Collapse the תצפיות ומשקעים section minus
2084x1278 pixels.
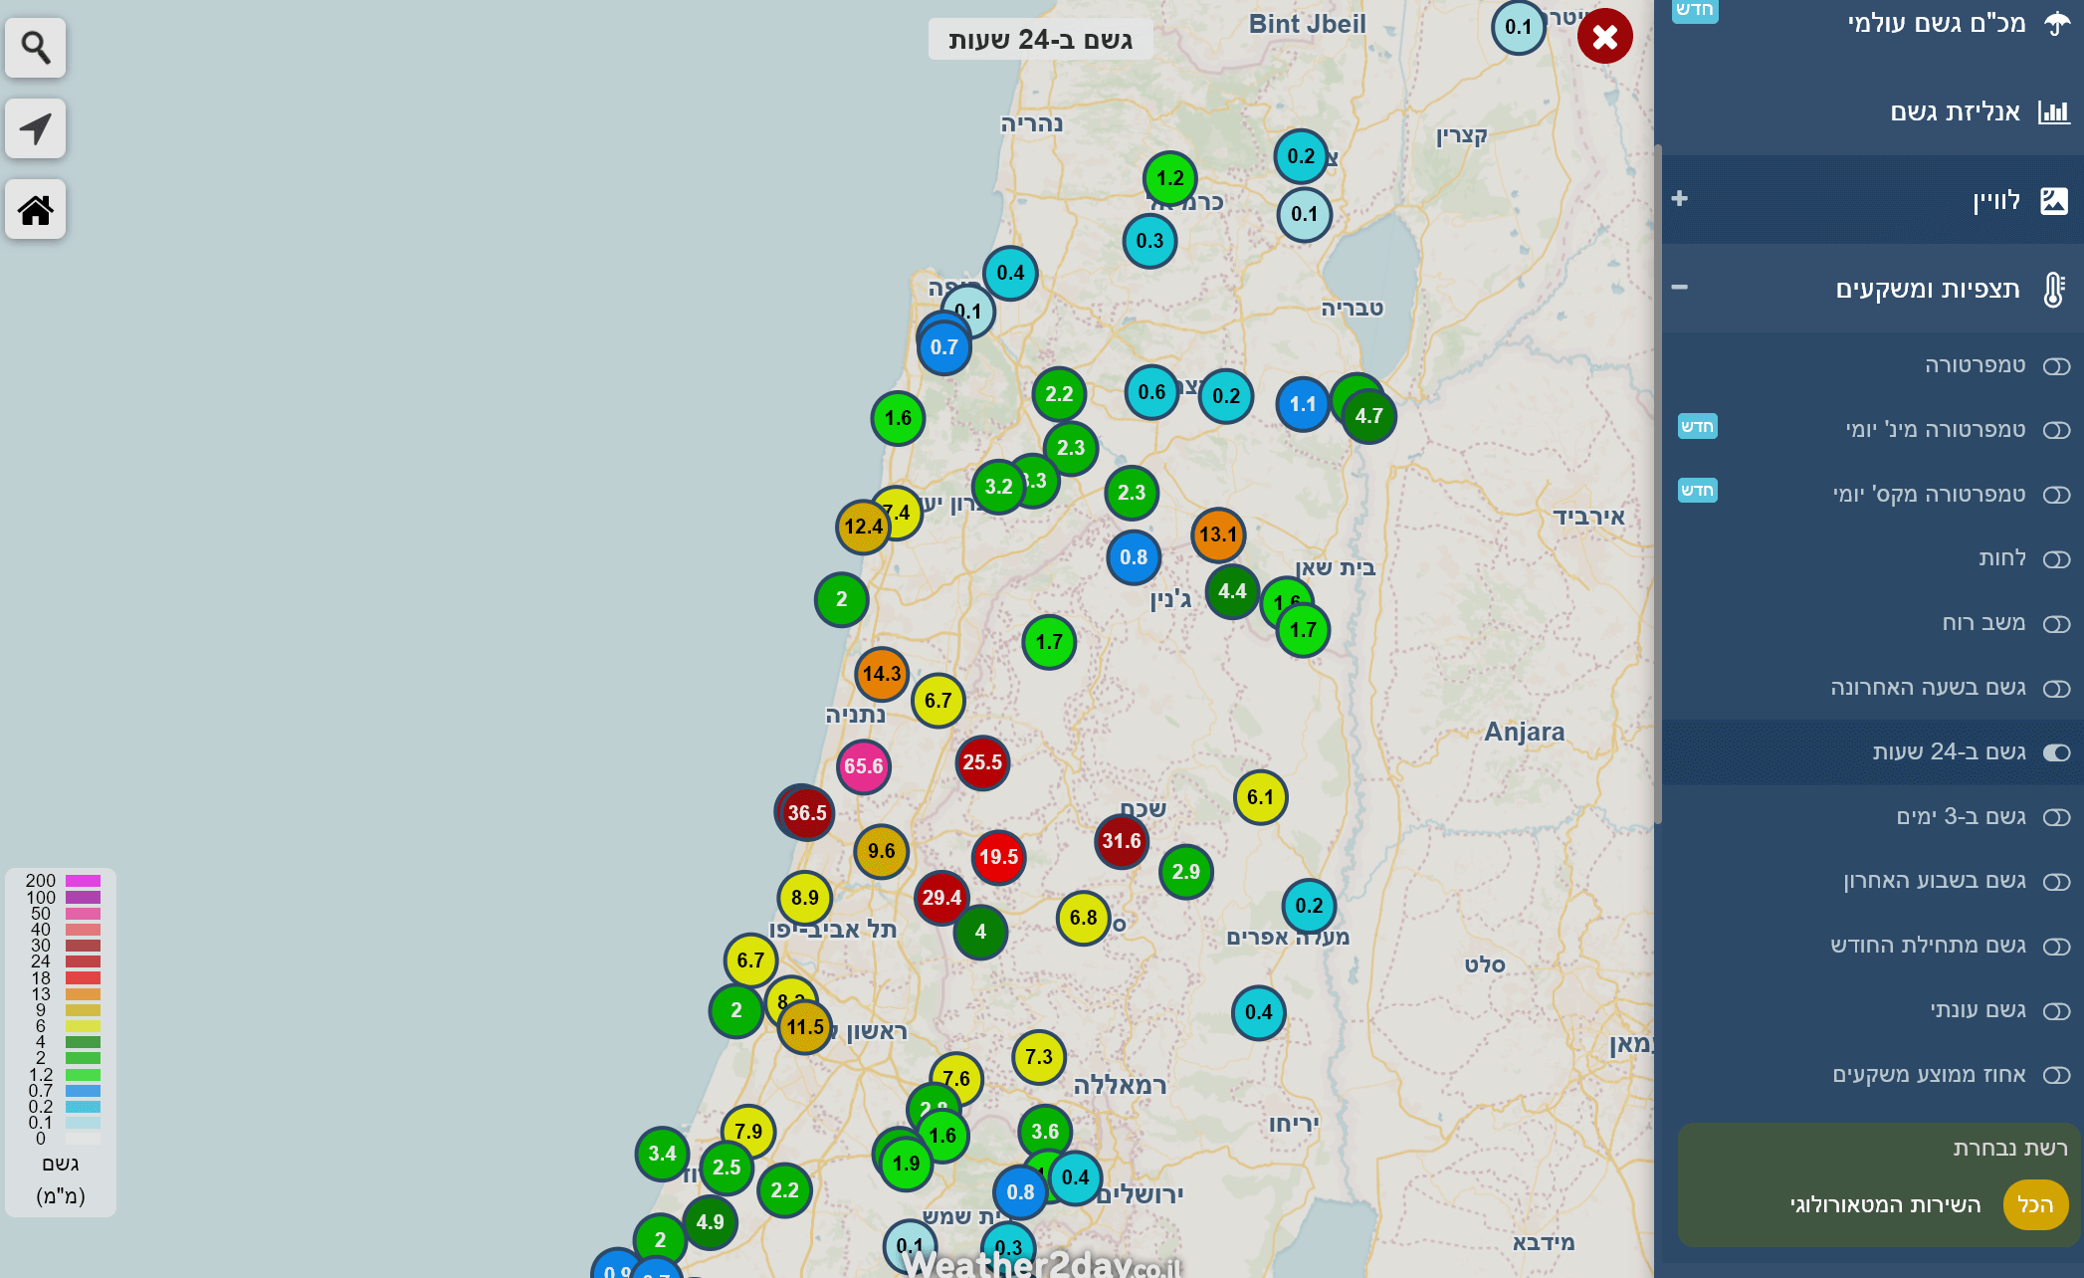[x=1680, y=288]
